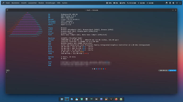Click the kernel line 'Linux 7.0.11-arch1-1'
Viewport: 183px width, 102px height.
click(70, 19)
